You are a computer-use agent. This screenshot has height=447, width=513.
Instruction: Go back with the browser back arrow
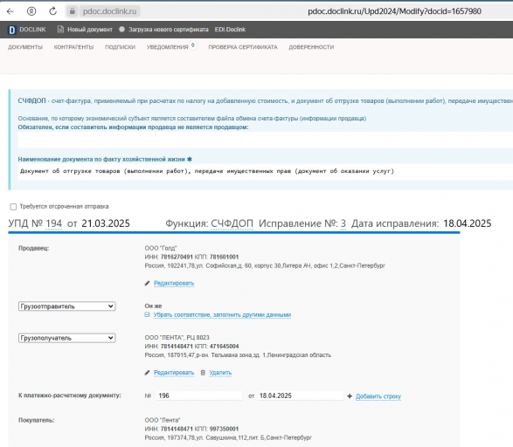pyautogui.click(x=10, y=11)
